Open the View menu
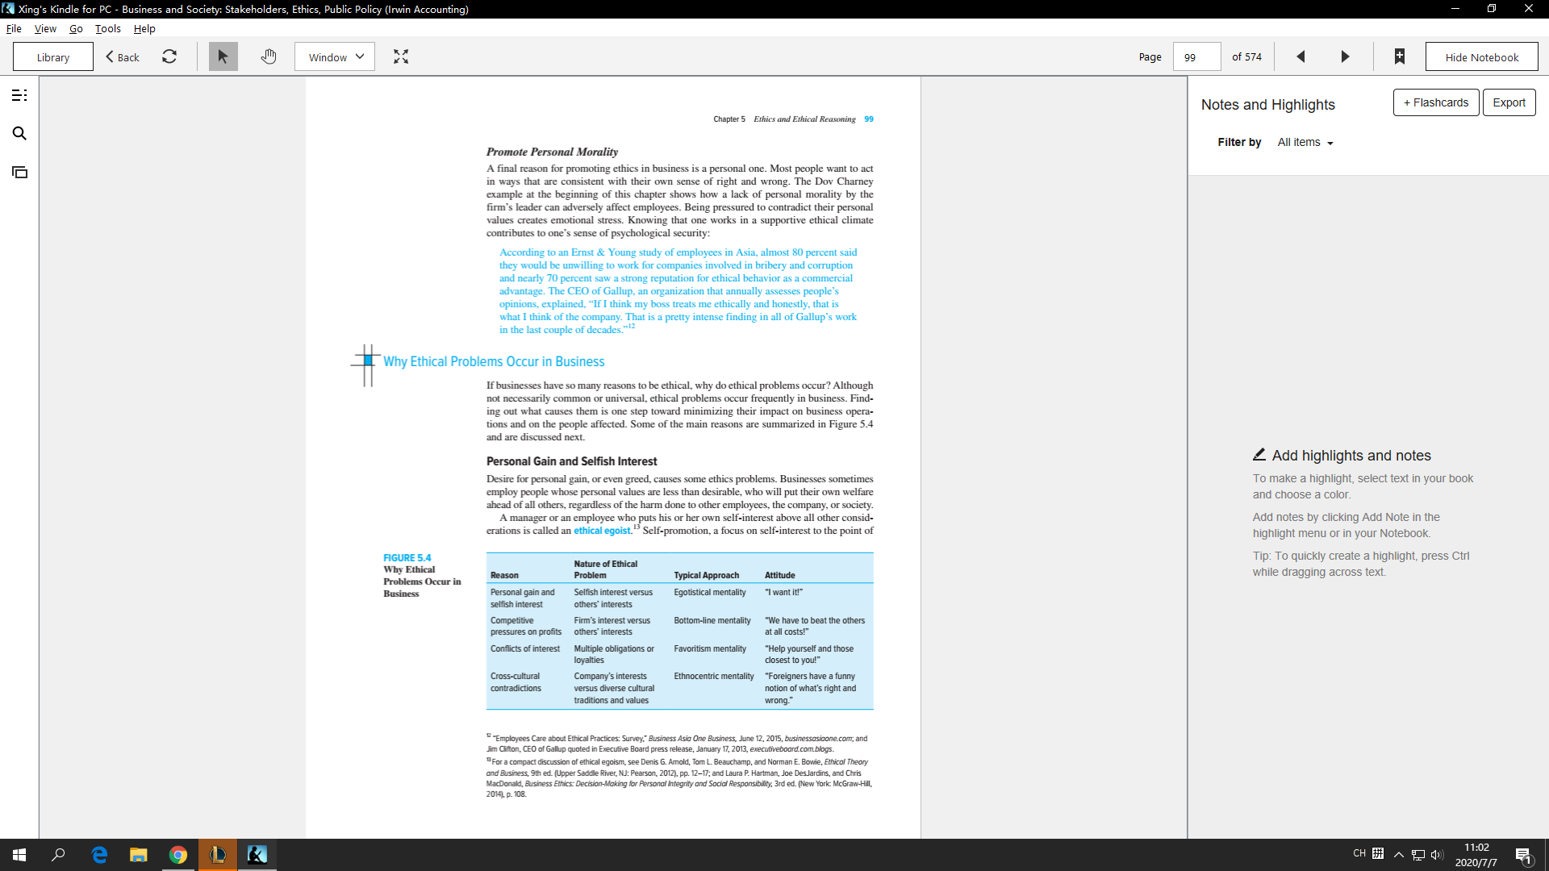The height and width of the screenshot is (871, 1549). pos(45,28)
